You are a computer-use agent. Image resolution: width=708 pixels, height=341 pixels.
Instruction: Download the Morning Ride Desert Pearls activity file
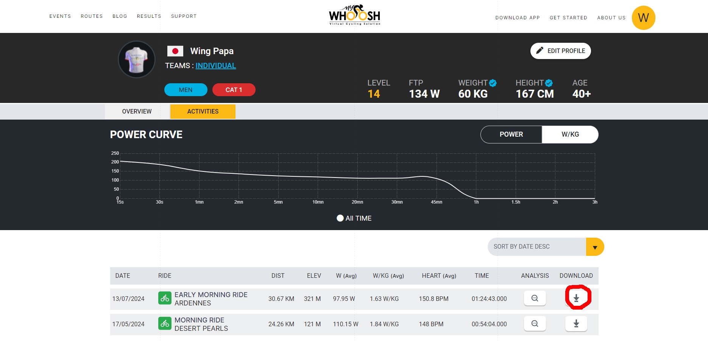576,324
